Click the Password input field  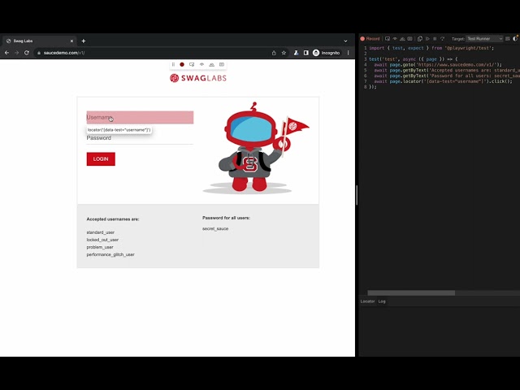pyautogui.click(x=140, y=138)
